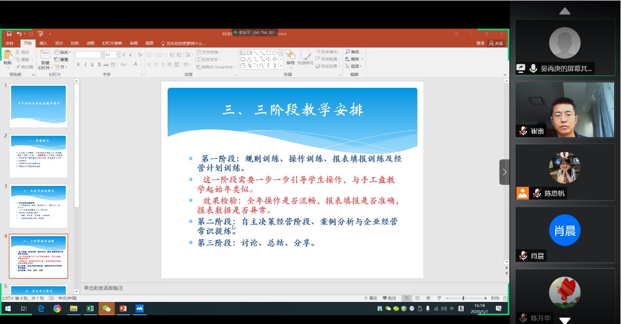Image resolution: width=621 pixels, height=324 pixels.
Task: Expand the Layout (版式) dropdown
Action: coord(63,52)
